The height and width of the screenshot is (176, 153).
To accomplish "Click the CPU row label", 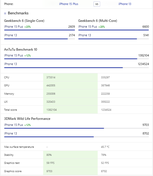I will pos(7,77).
